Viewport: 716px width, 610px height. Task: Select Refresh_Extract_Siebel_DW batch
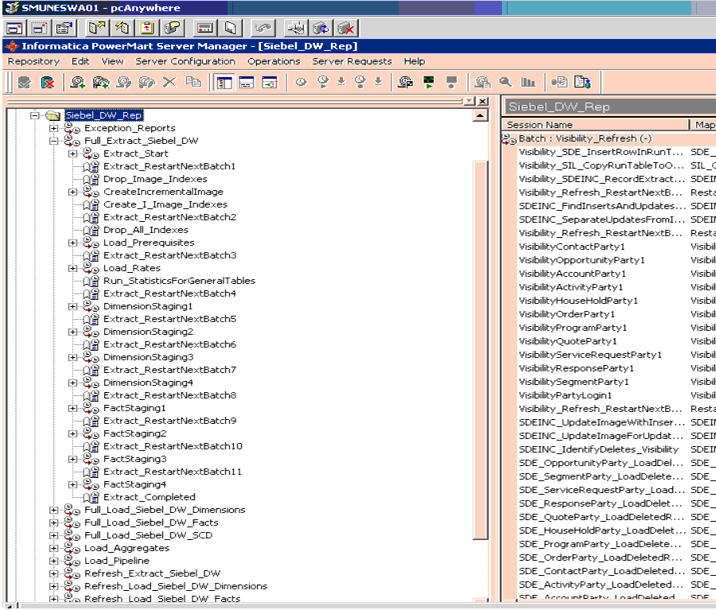tap(152, 573)
